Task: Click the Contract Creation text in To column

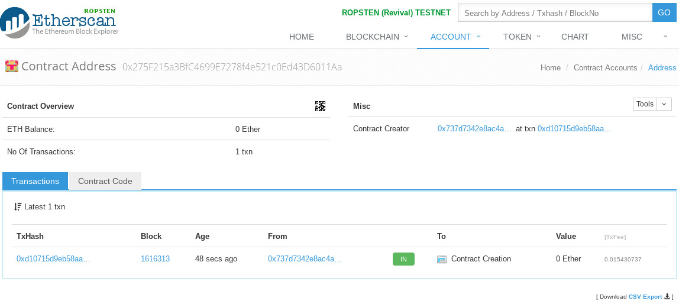Action: [x=481, y=259]
